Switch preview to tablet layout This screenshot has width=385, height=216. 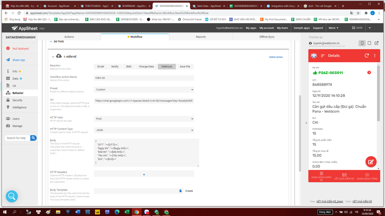coord(369,43)
